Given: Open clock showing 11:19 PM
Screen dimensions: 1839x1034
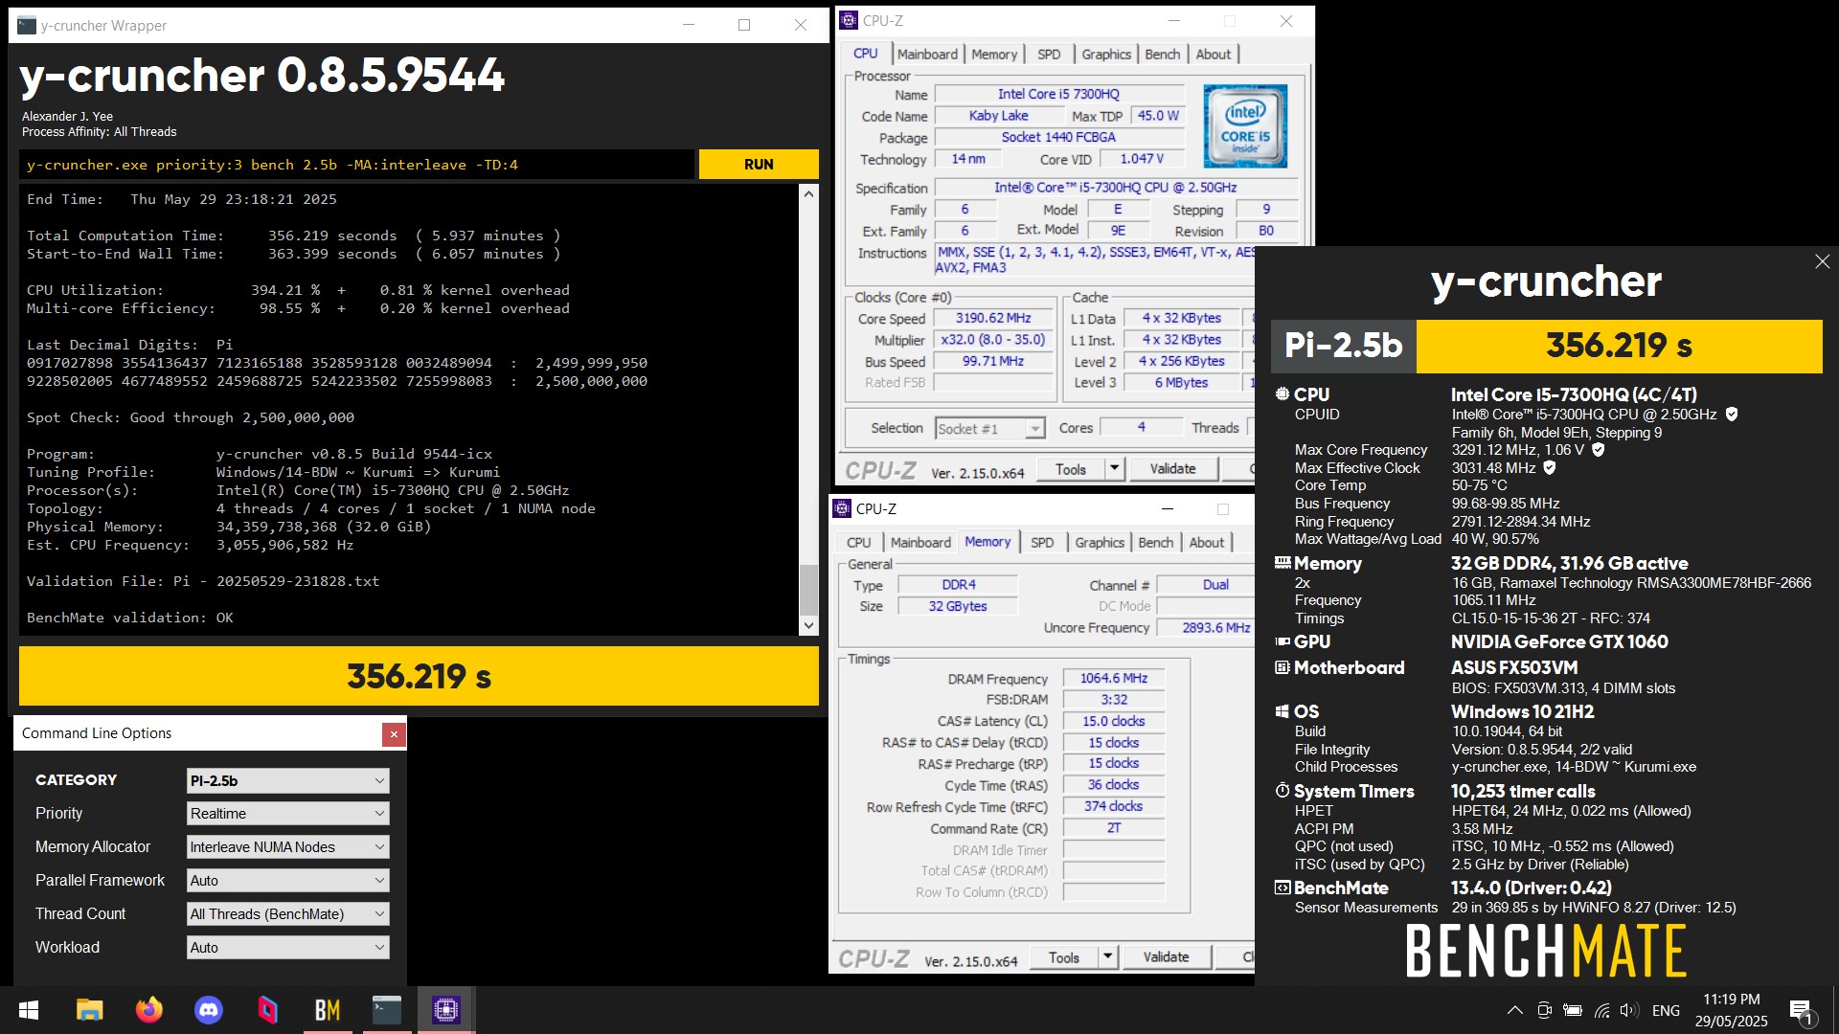Looking at the screenshot, I should pyautogui.click(x=1731, y=1010).
